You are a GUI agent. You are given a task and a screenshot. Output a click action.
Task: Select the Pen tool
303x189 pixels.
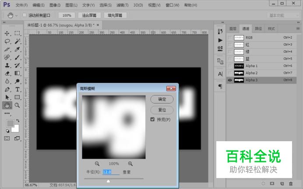pos(7,89)
